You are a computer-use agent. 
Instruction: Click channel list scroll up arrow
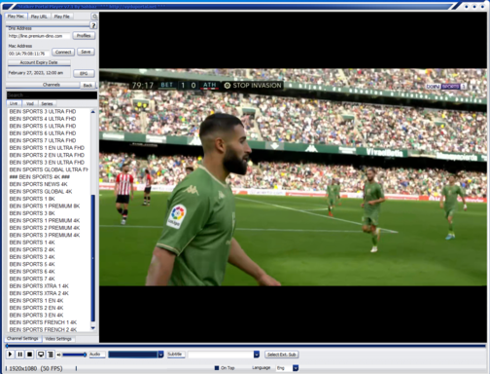click(x=93, y=112)
